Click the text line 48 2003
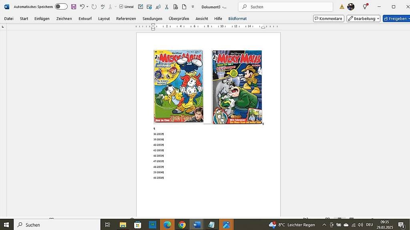The height and width of the screenshot is (230, 410). click(158, 167)
